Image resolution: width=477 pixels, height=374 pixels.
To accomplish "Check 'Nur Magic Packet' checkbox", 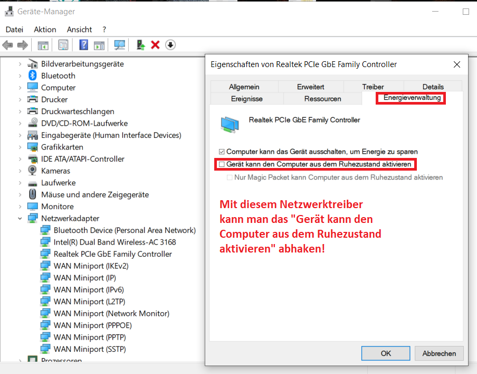I will (x=230, y=177).
